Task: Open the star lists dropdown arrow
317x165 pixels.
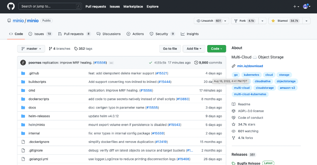Action: point(306,21)
